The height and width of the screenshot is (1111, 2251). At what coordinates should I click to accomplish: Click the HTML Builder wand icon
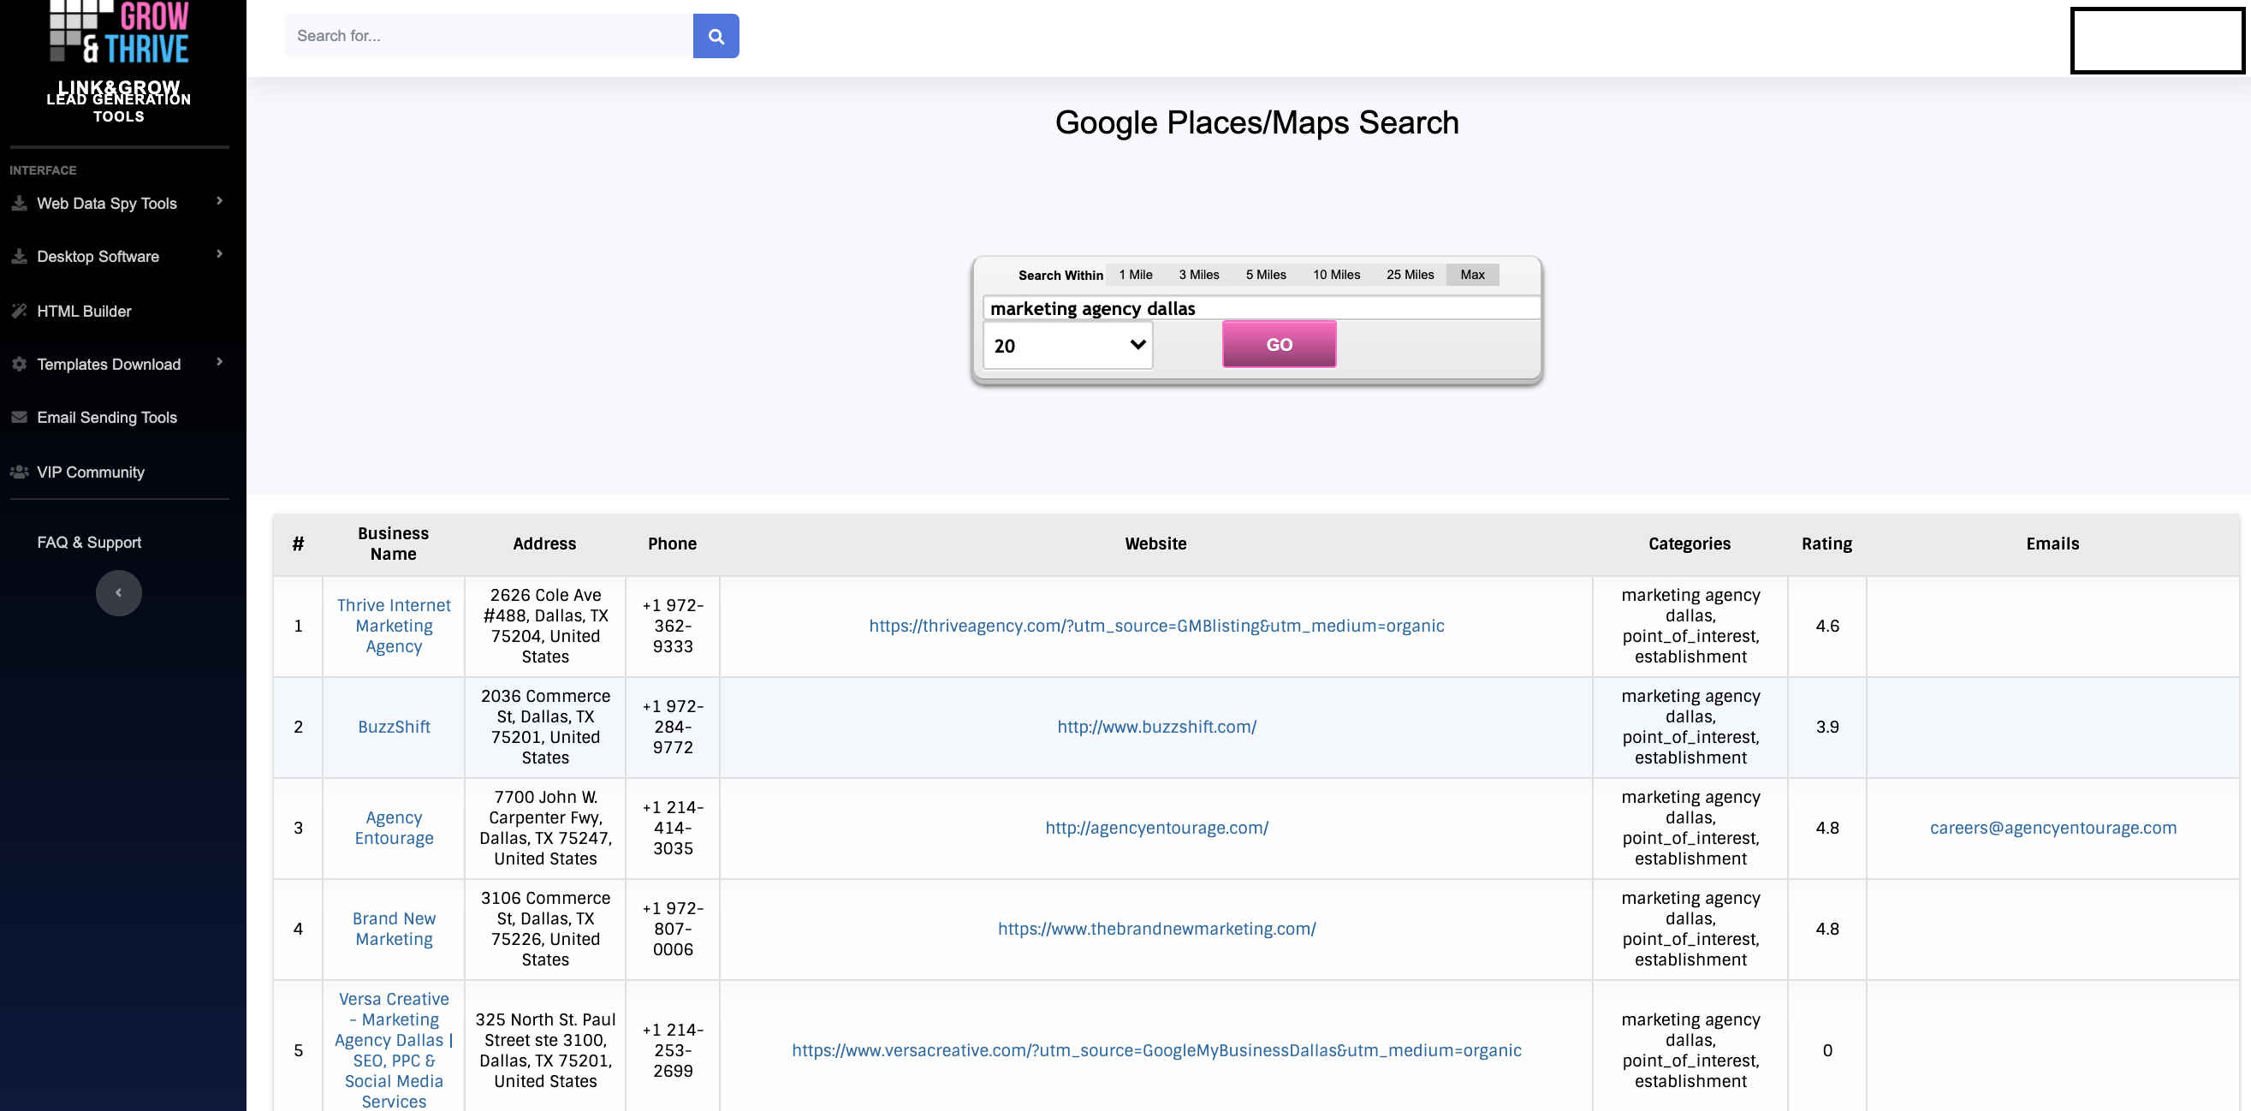point(19,311)
